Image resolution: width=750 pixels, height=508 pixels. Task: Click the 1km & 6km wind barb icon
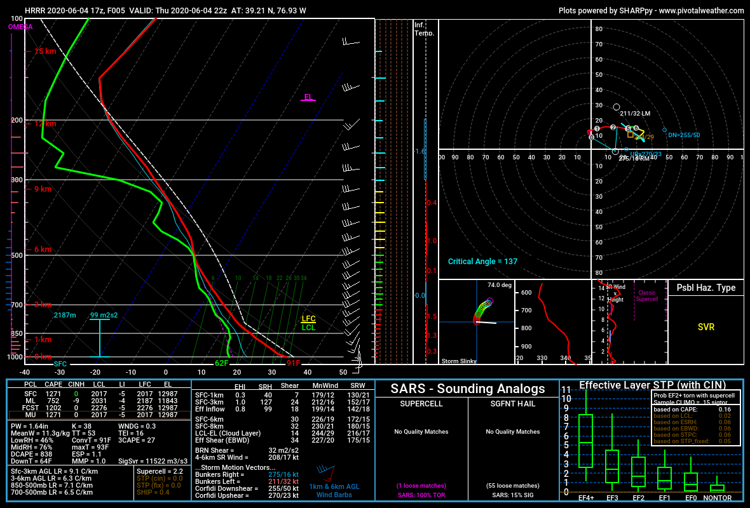coord(325,472)
